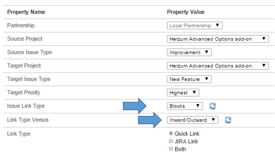275x158 pixels.
Task: Expand the Inward/Outward dropdown
Action: (192, 120)
